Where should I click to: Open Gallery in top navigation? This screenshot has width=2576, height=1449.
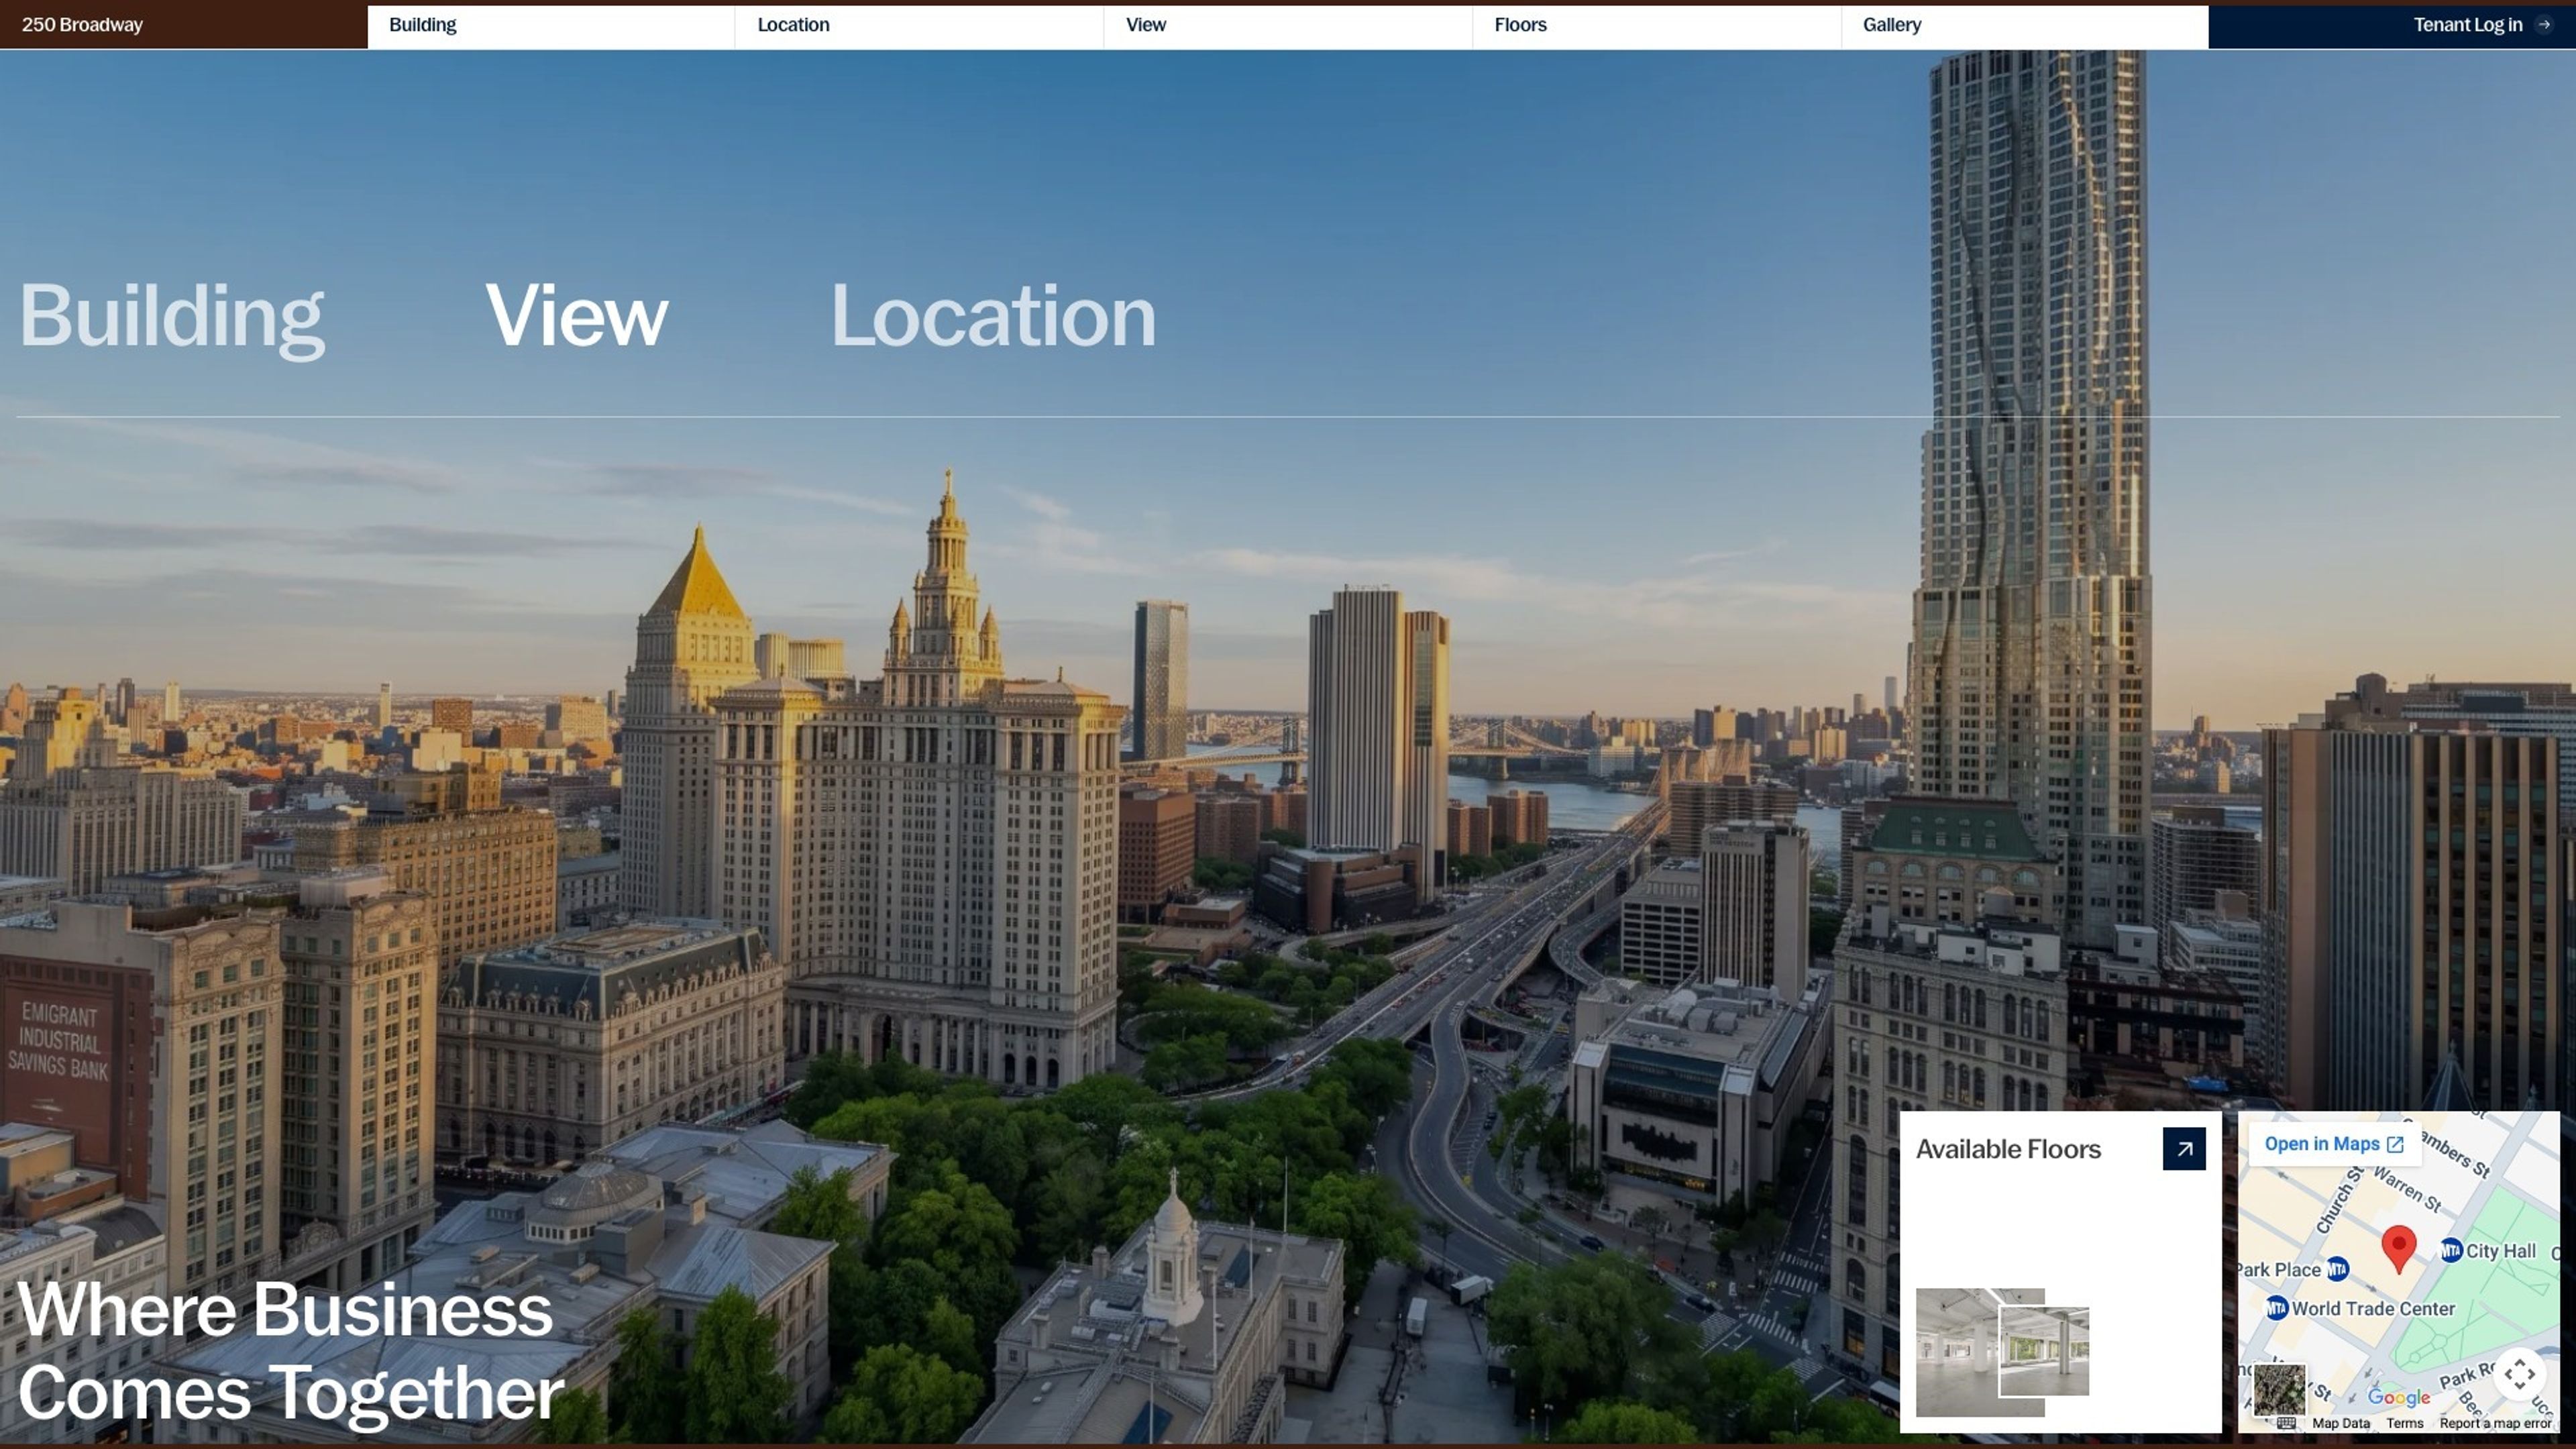(1891, 25)
